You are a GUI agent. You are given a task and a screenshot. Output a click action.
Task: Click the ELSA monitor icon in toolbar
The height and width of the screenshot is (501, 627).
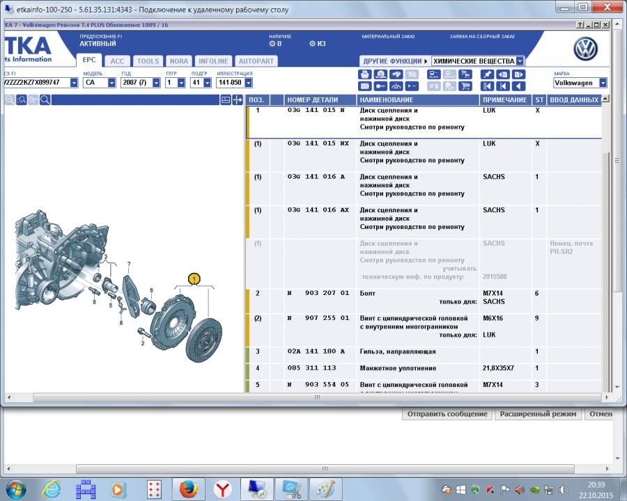(434, 74)
